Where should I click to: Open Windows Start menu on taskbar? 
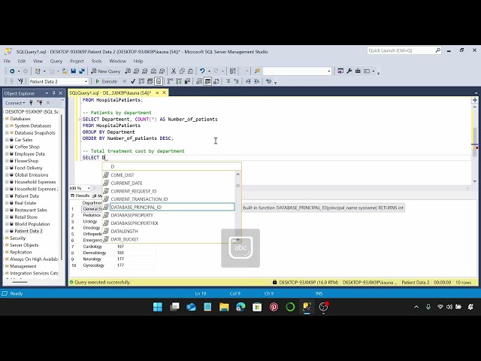pyautogui.click(x=158, y=307)
